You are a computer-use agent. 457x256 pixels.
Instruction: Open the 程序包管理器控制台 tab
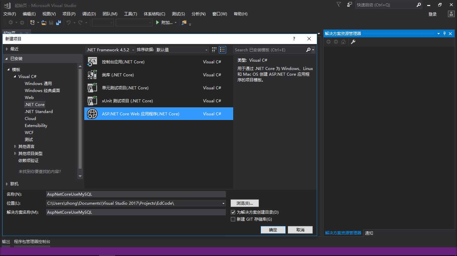(x=32, y=241)
